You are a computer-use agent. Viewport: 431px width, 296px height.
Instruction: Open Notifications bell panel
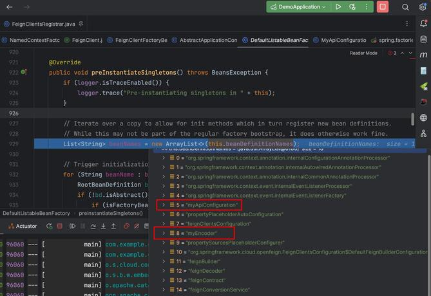pyautogui.click(x=423, y=23)
